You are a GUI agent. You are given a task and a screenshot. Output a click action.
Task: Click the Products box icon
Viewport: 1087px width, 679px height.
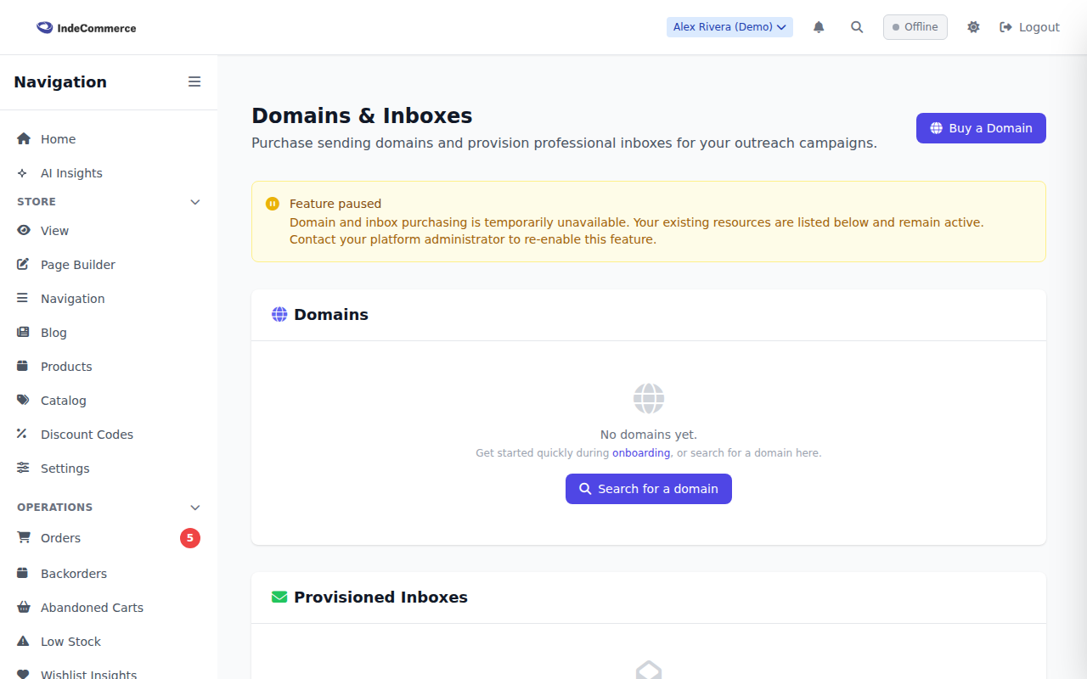point(23,367)
